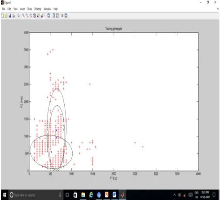Screen dimensions: 220x200
Task: Open the Insert menu
Action: pos(22,9)
